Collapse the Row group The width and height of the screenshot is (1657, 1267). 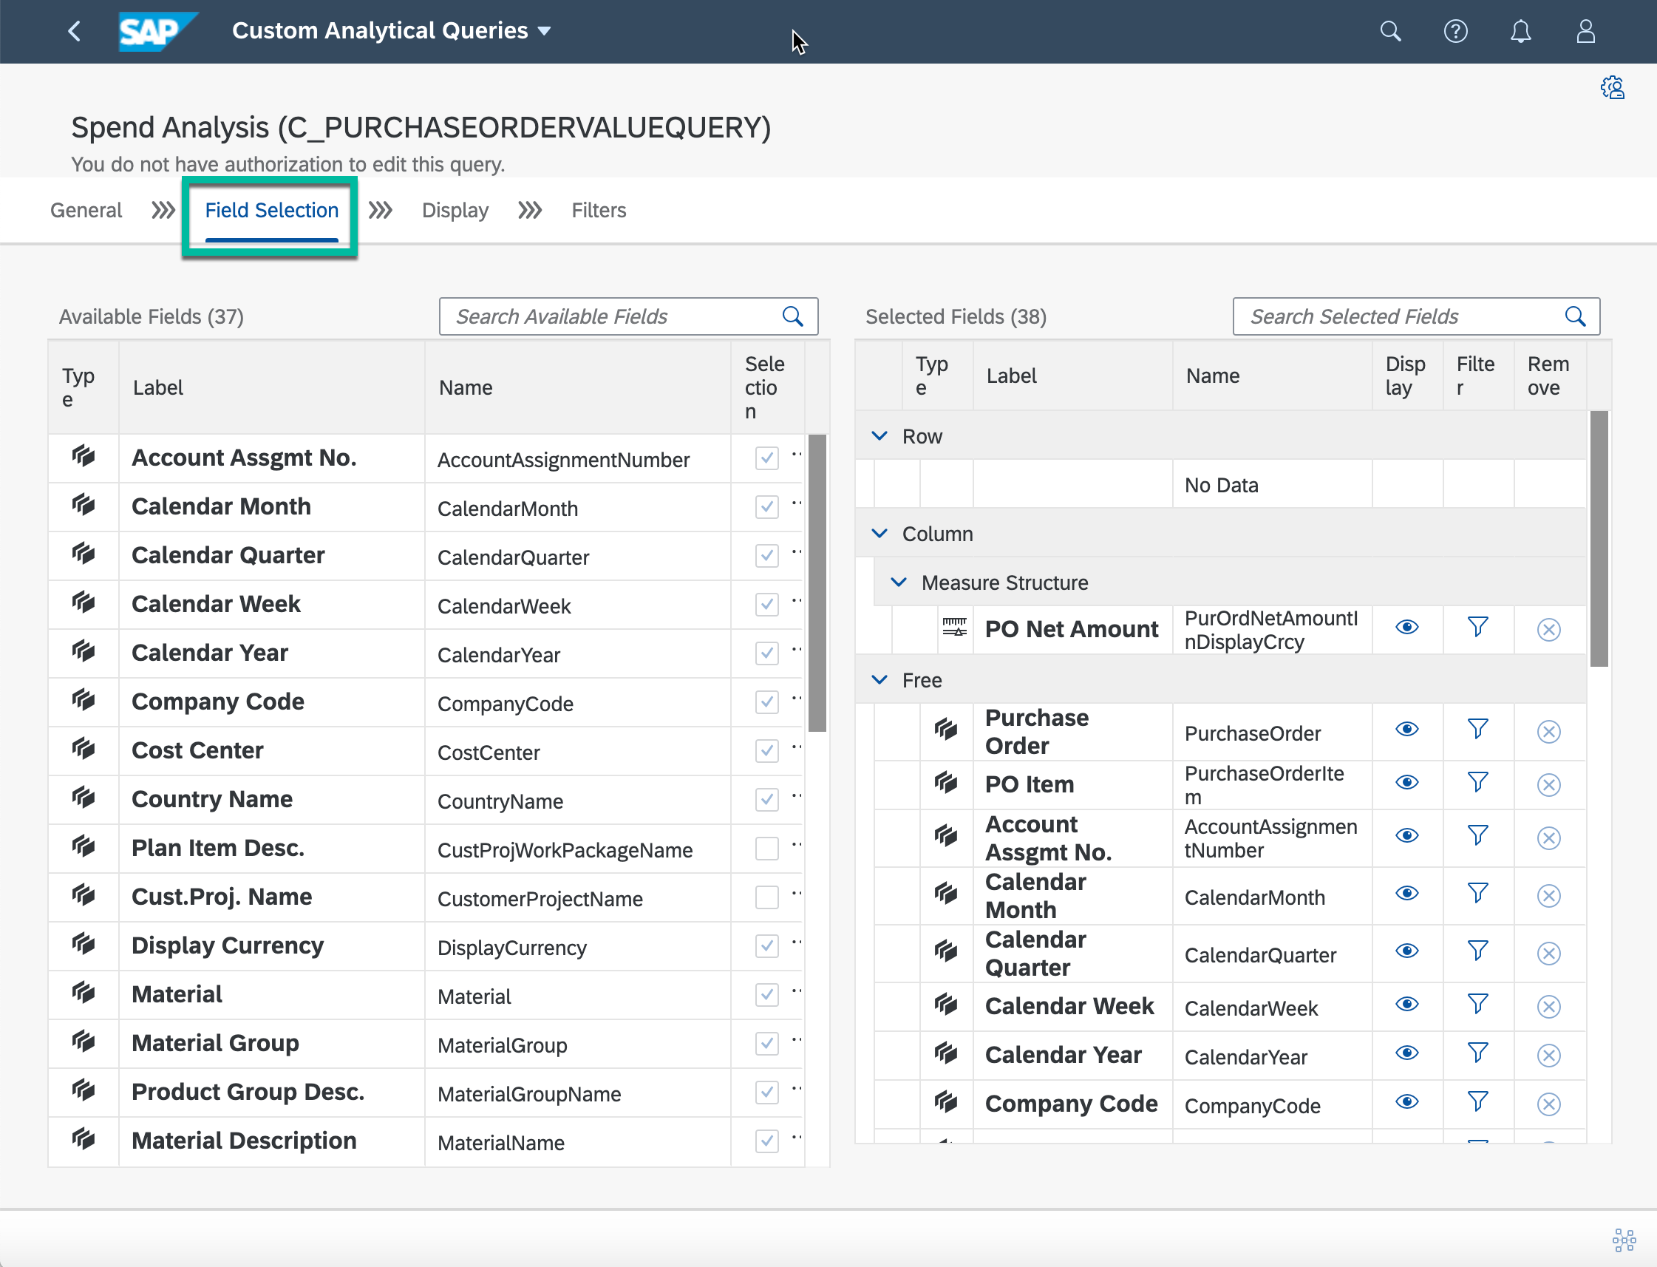pos(879,436)
